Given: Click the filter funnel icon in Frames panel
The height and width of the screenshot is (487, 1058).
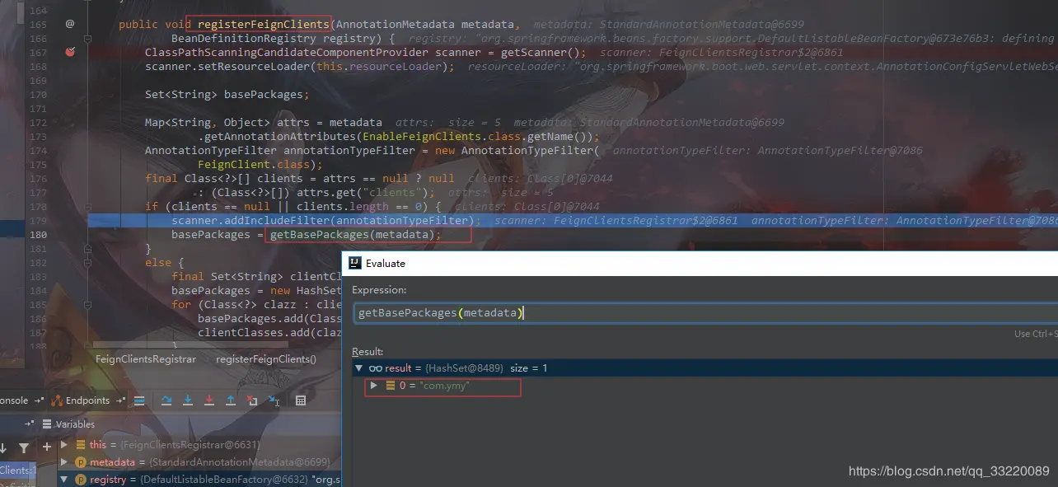Looking at the screenshot, I should [x=24, y=447].
